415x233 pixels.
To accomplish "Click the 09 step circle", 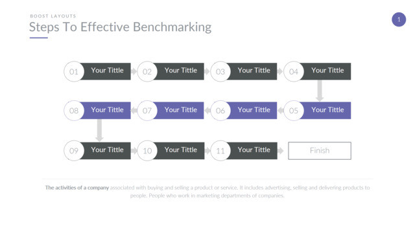I will coord(74,151).
